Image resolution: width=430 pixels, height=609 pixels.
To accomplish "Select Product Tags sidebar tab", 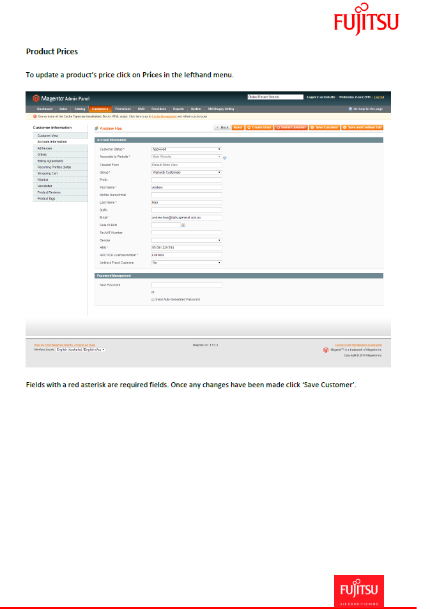I will tap(61, 199).
